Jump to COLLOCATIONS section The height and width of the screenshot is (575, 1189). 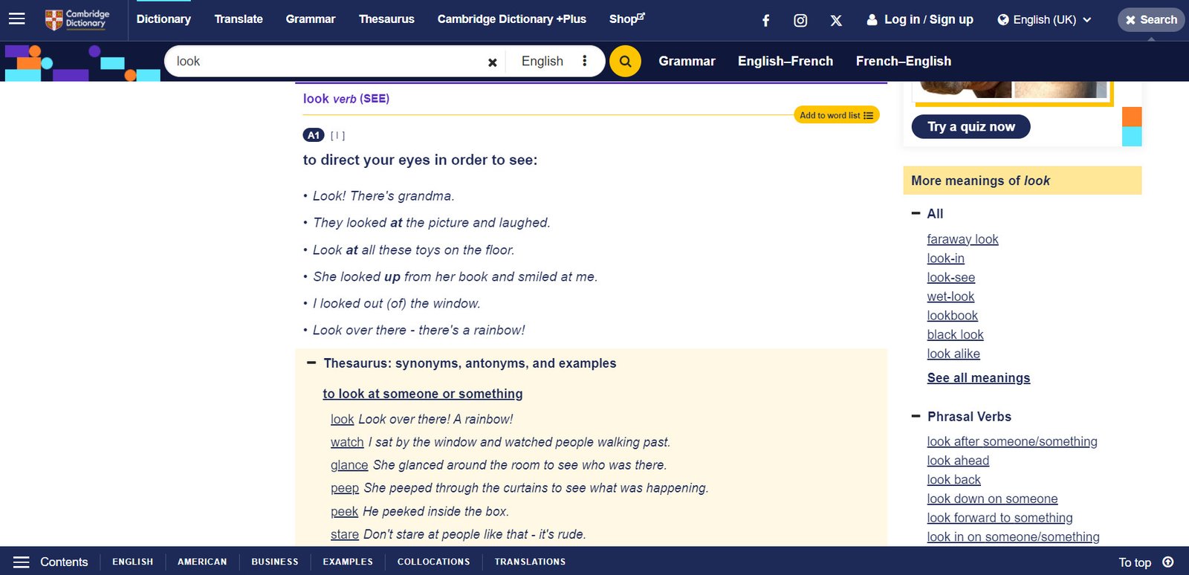(x=433, y=562)
